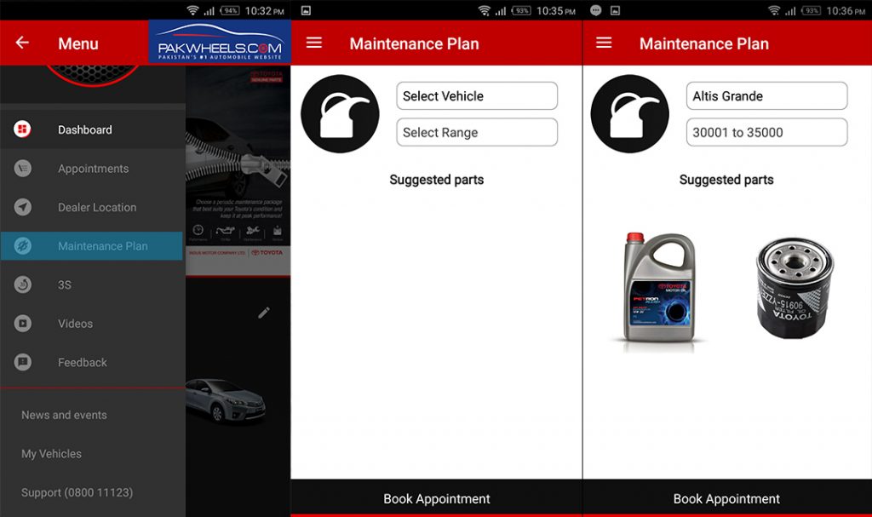
Task: Tap Book Appointment on the middle screen
Action: click(x=437, y=498)
